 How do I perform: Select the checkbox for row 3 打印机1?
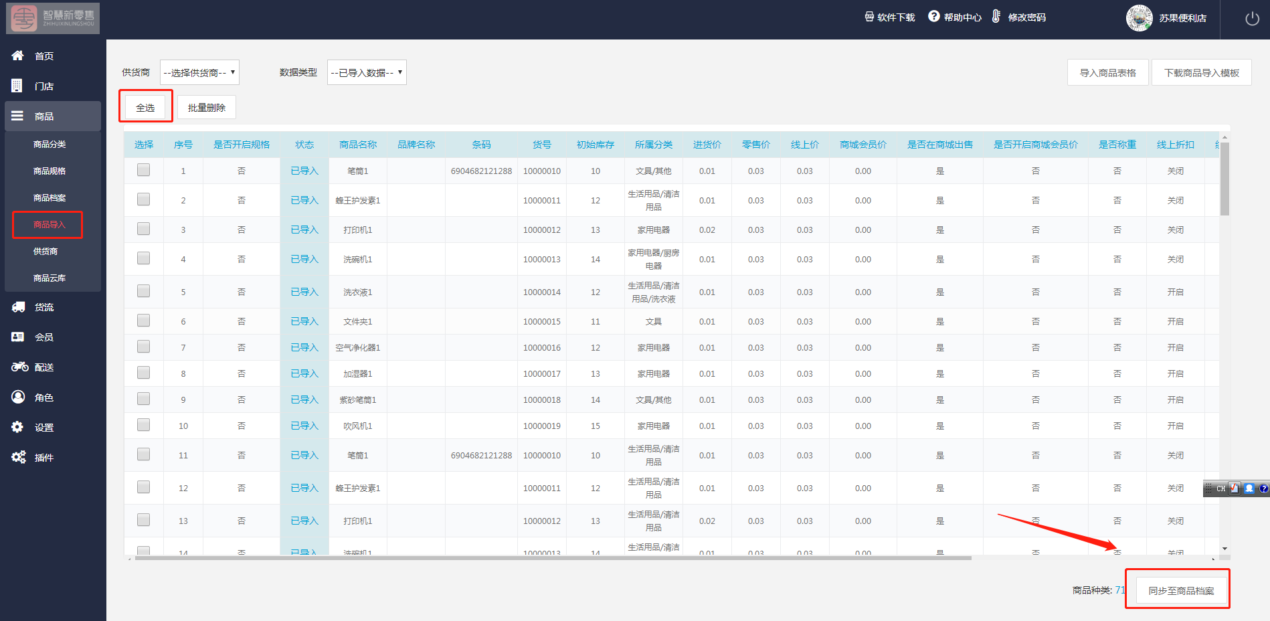point(143,229)
